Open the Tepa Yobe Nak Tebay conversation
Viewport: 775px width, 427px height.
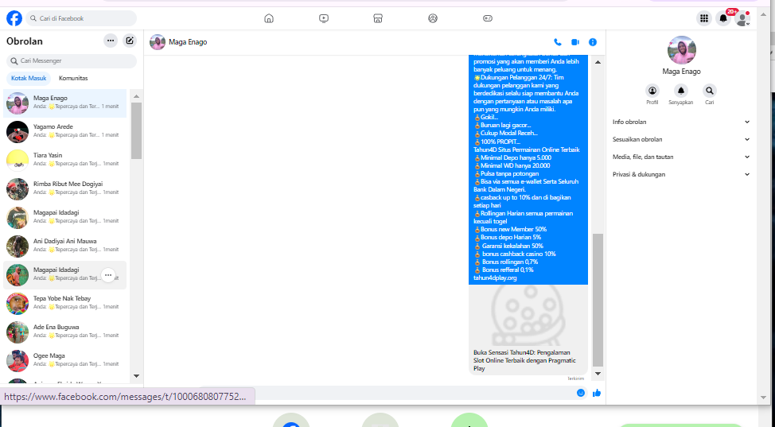pyautogui.click(x=64, y=304)
